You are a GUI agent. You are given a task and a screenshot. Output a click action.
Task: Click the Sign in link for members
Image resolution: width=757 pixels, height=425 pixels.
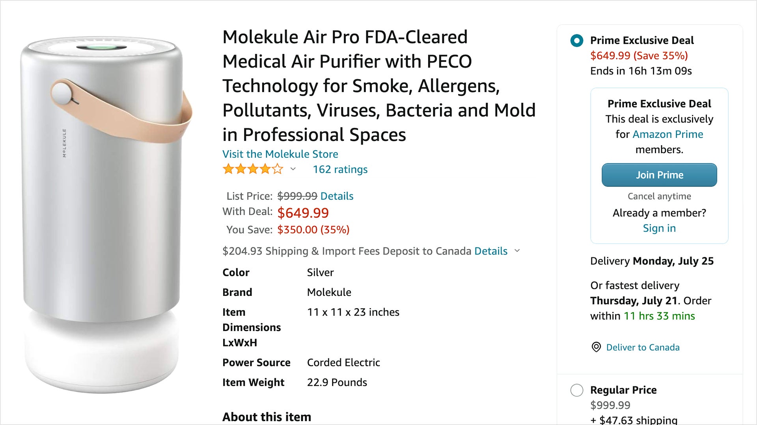(x=659, y=228)
